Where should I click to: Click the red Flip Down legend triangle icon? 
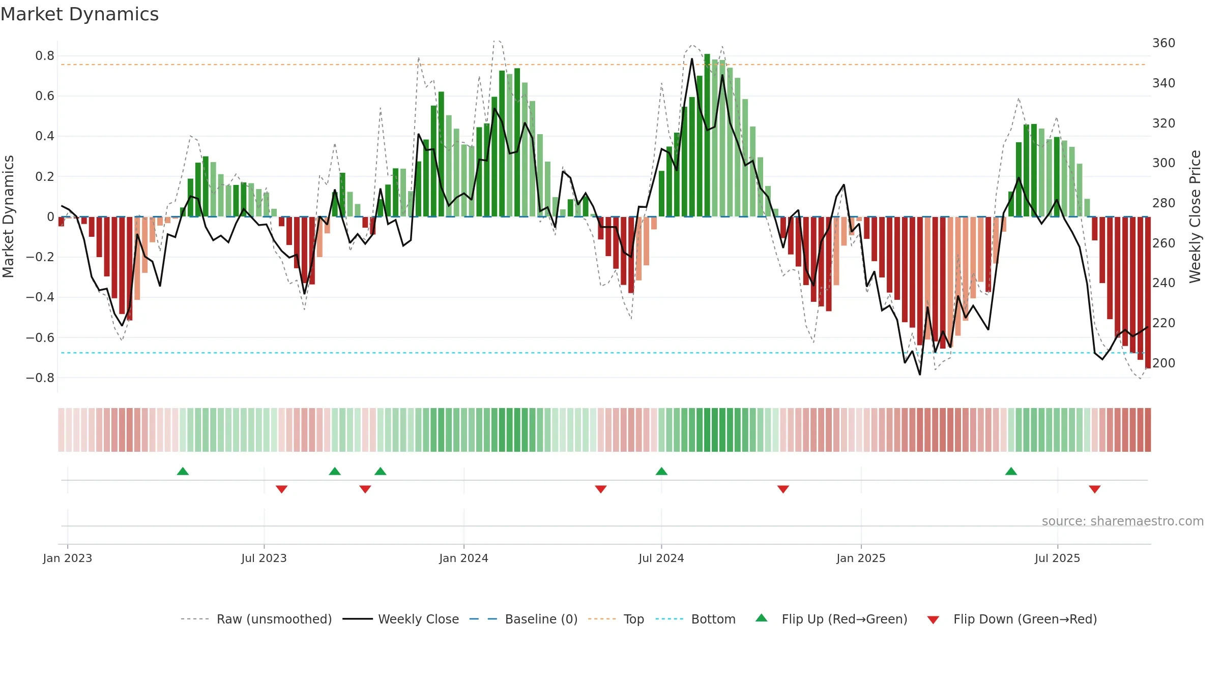click(933, 620)
